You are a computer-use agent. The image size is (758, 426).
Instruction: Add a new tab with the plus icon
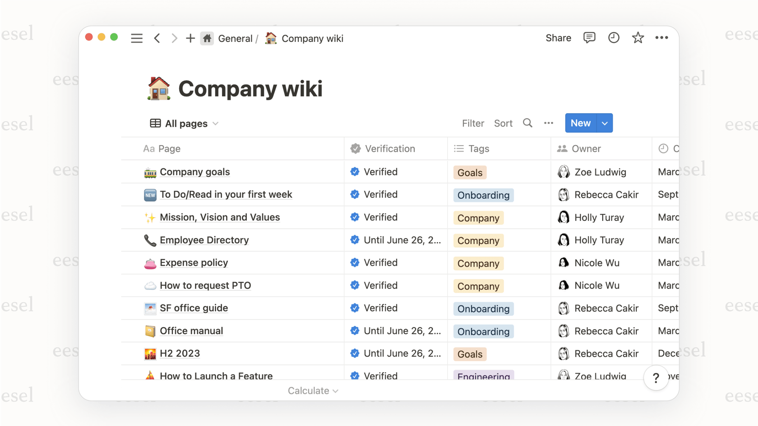tap(190, 38)
